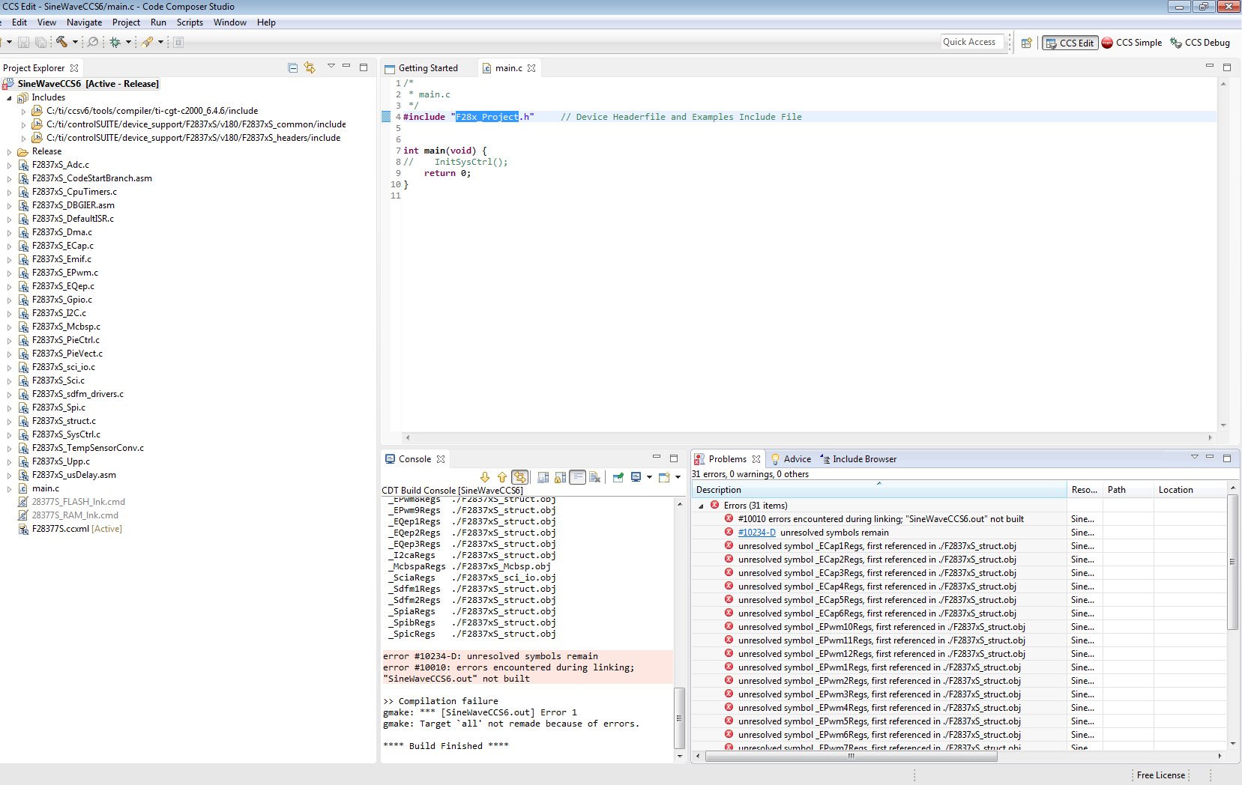1242x785 pixels.
Task: Select unresolved symbol _ECap1Regs error row
Action: (x=877, y=546)
